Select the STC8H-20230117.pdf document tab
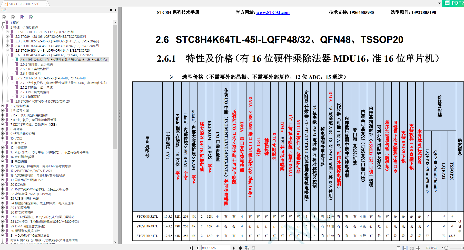This screenshot has width=464, height=250. [x=25, y=4]
